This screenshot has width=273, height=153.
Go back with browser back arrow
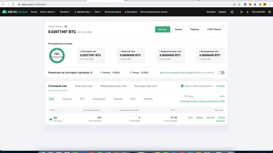pyautogui.click(x=3, y=4)
